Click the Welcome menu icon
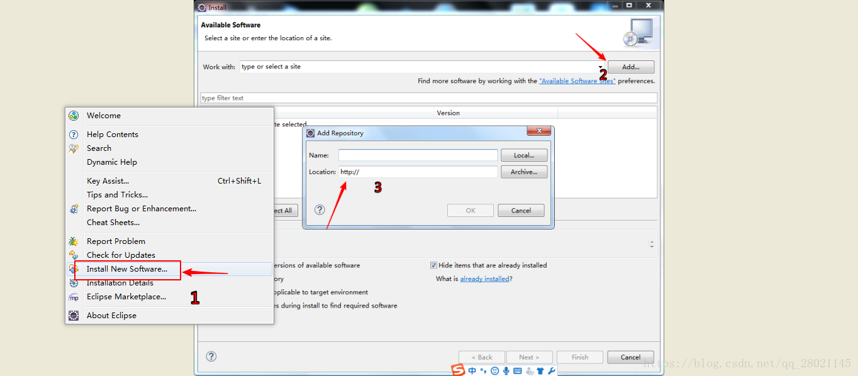858x376 pixels. coord(74,116)
